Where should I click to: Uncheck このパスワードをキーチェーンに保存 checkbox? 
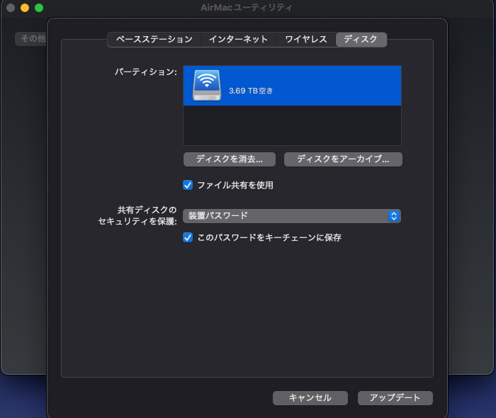[188, 237]
